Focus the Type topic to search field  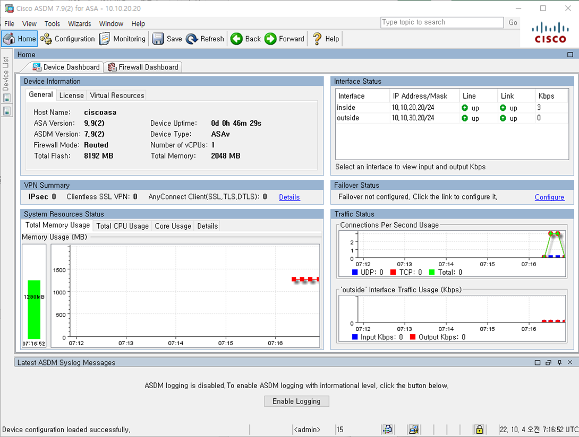coord(442,22)
